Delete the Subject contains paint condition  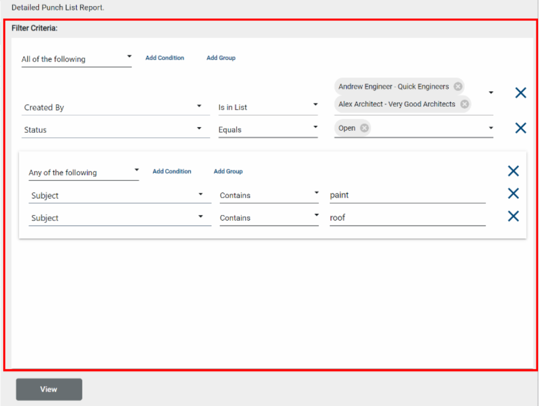[513, 194]
